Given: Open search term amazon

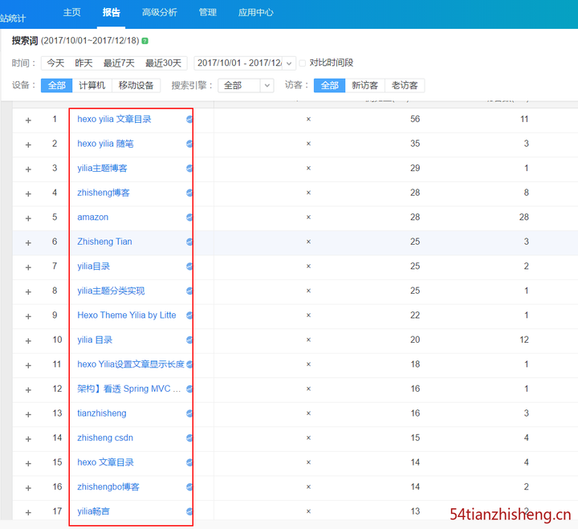Looking at the screenshot, I should point(93,217).
